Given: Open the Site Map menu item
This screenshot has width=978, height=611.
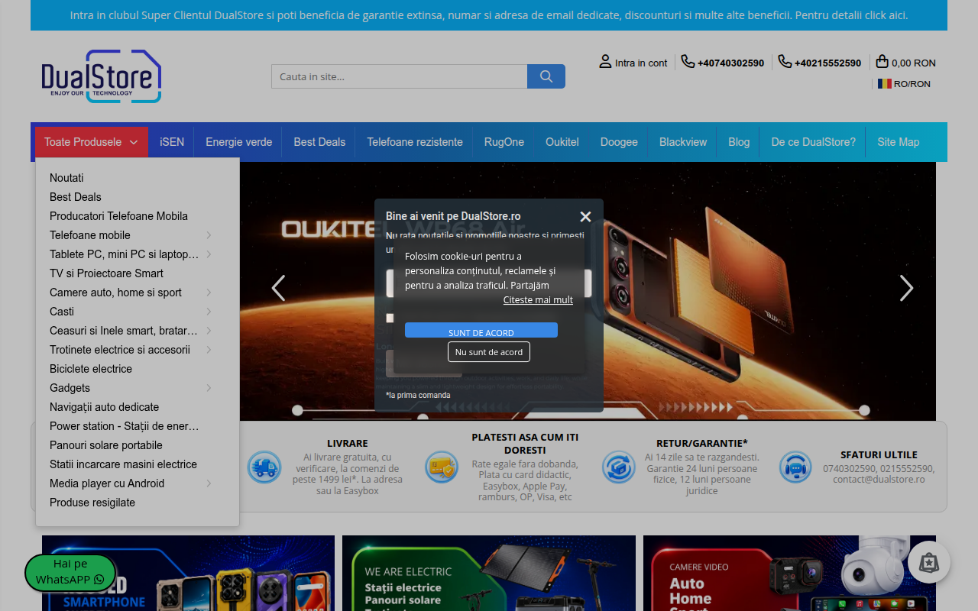Looking at the screenshot, I should 899,142.
